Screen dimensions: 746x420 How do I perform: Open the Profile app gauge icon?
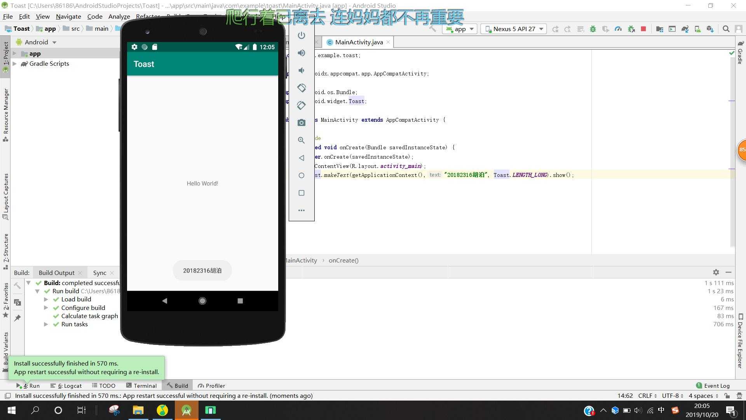618,29
